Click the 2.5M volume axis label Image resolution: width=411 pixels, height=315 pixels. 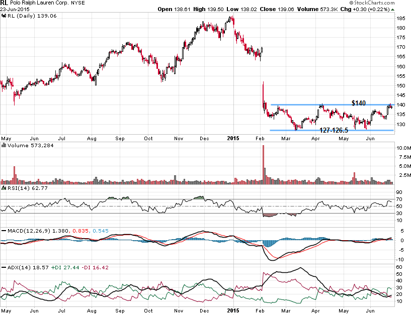404,175
